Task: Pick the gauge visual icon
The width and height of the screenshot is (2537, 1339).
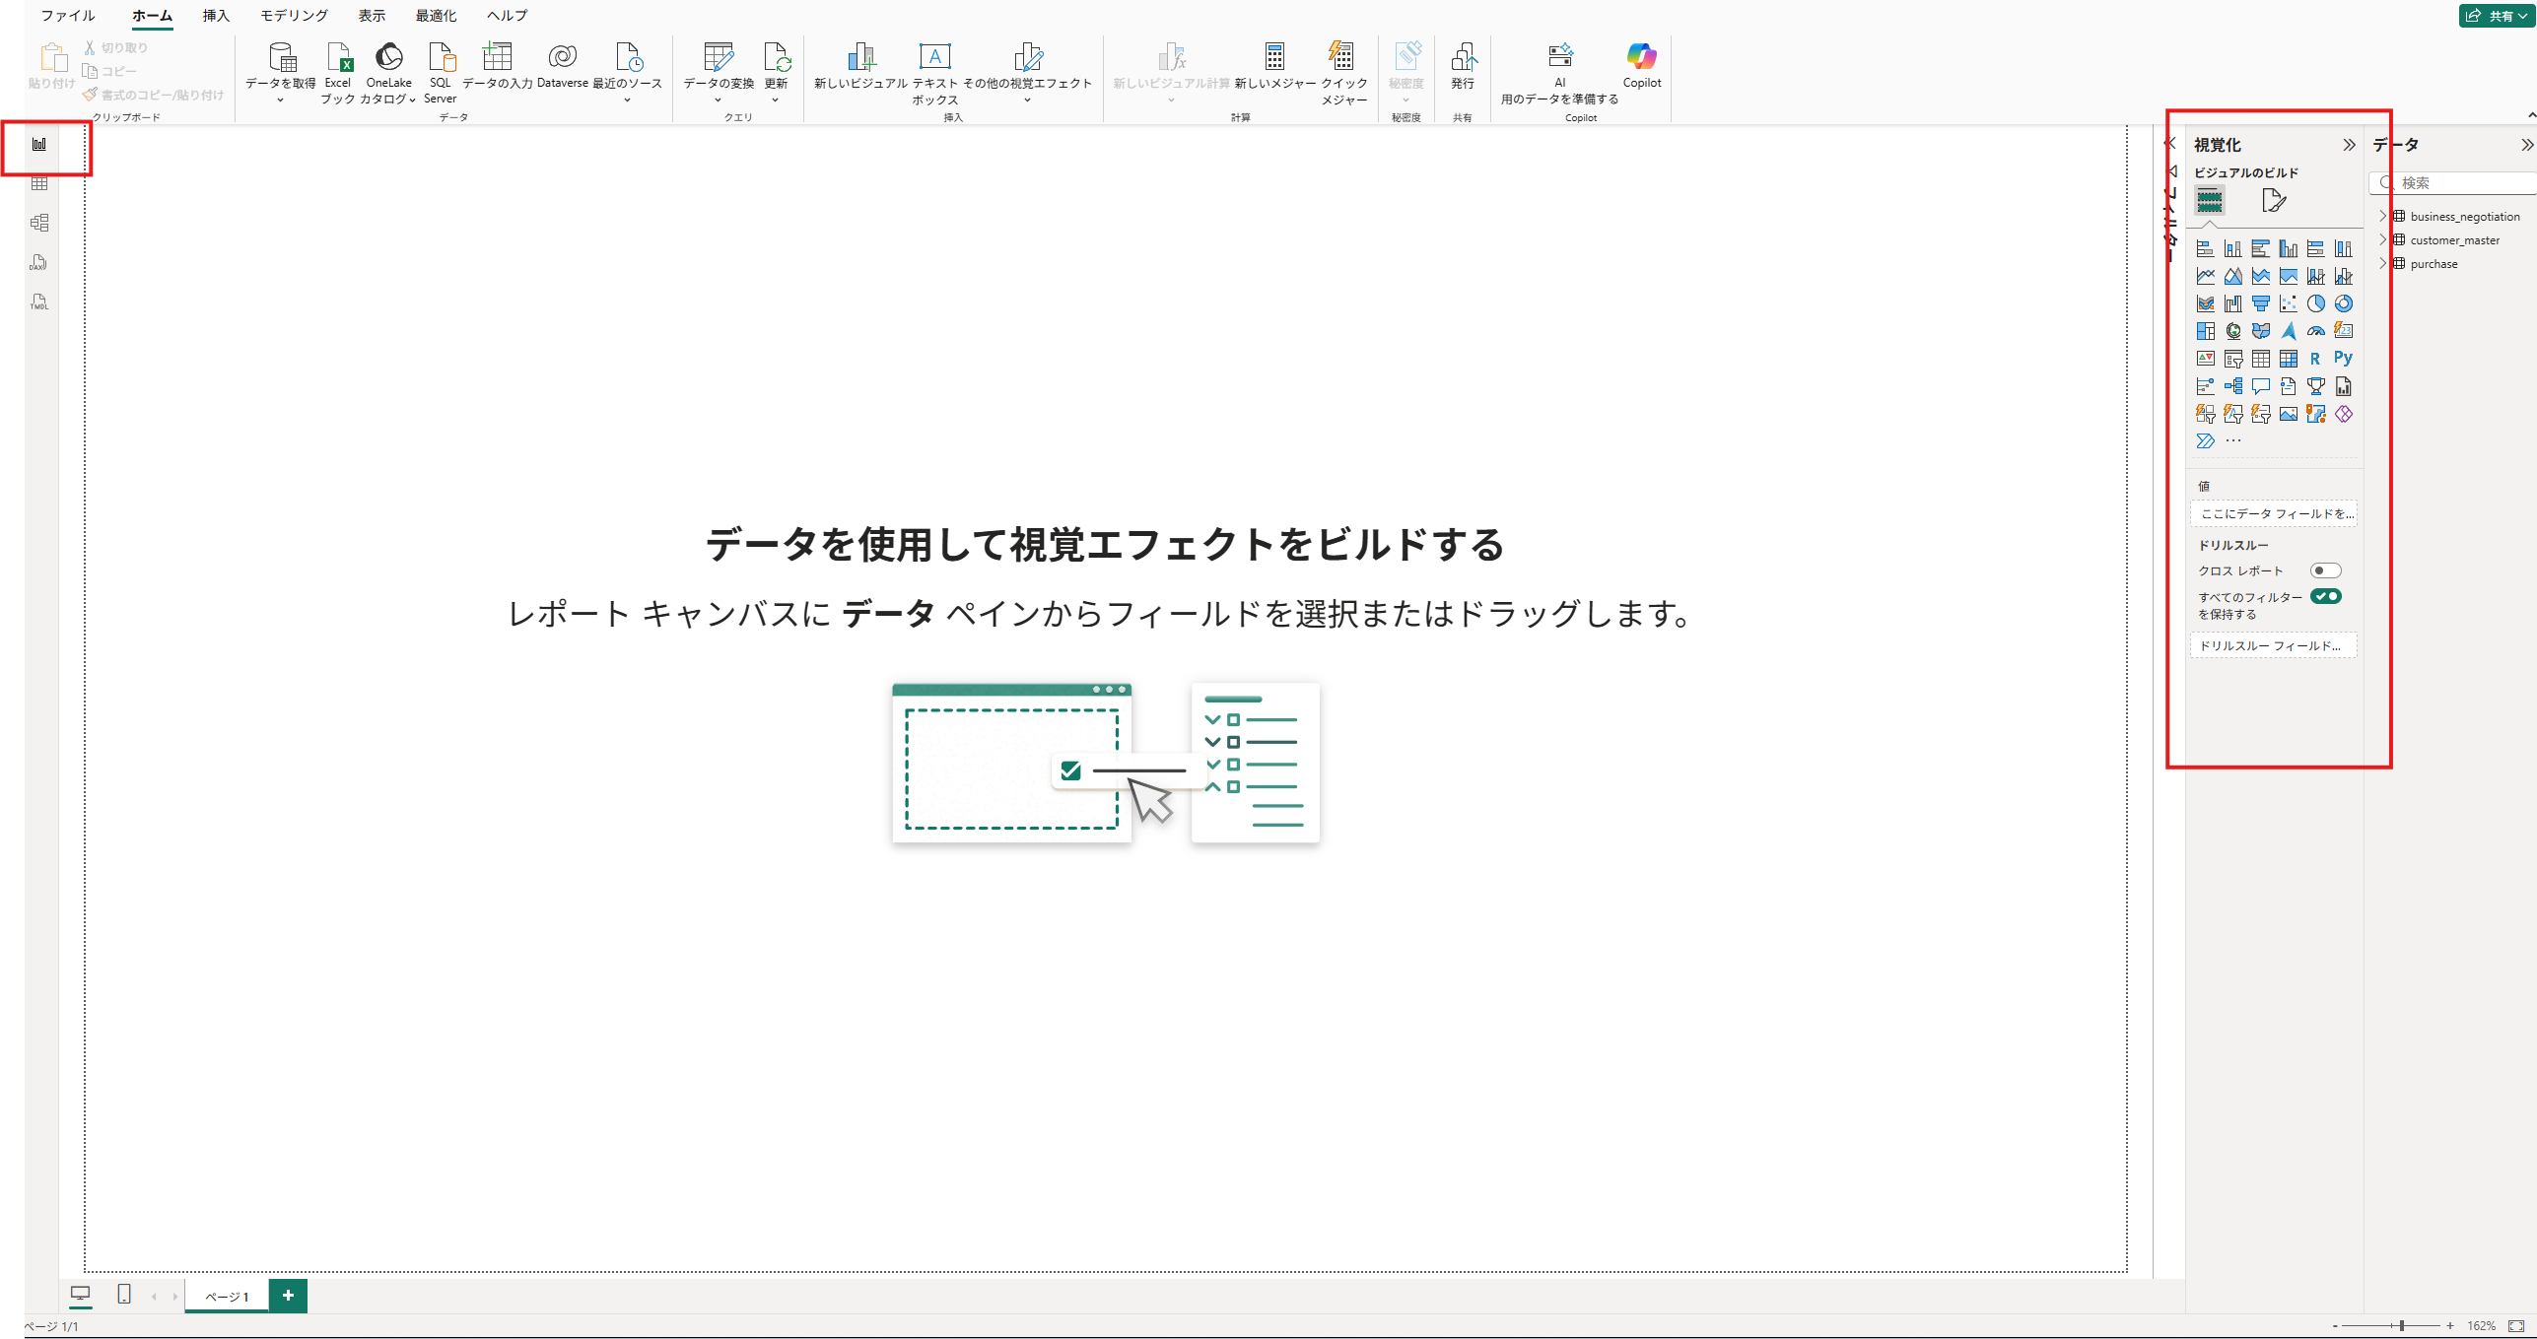Action: point(2315,331)
